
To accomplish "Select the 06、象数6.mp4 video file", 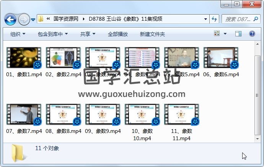I will [221, 58].
